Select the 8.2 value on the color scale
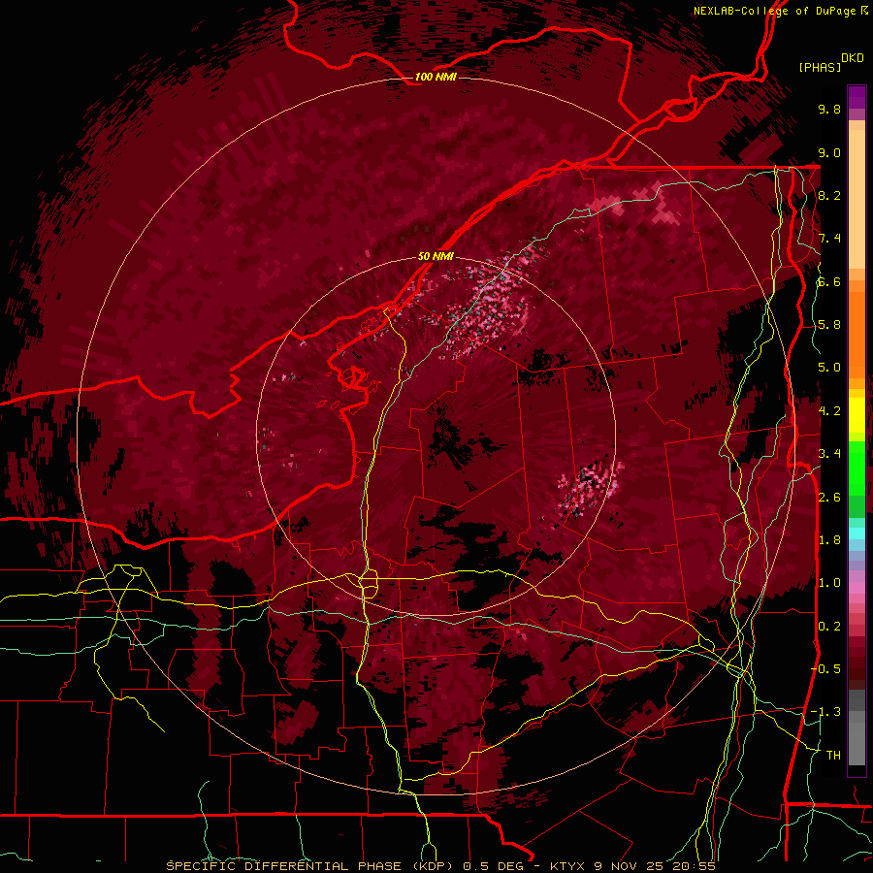This screenshot has height=873, width=873. pyautogui.click(x=829, y=195)
